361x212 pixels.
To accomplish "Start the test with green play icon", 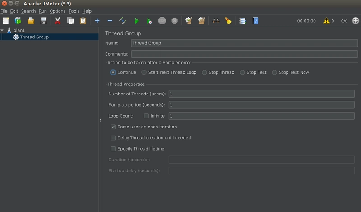I will [137, 21].
